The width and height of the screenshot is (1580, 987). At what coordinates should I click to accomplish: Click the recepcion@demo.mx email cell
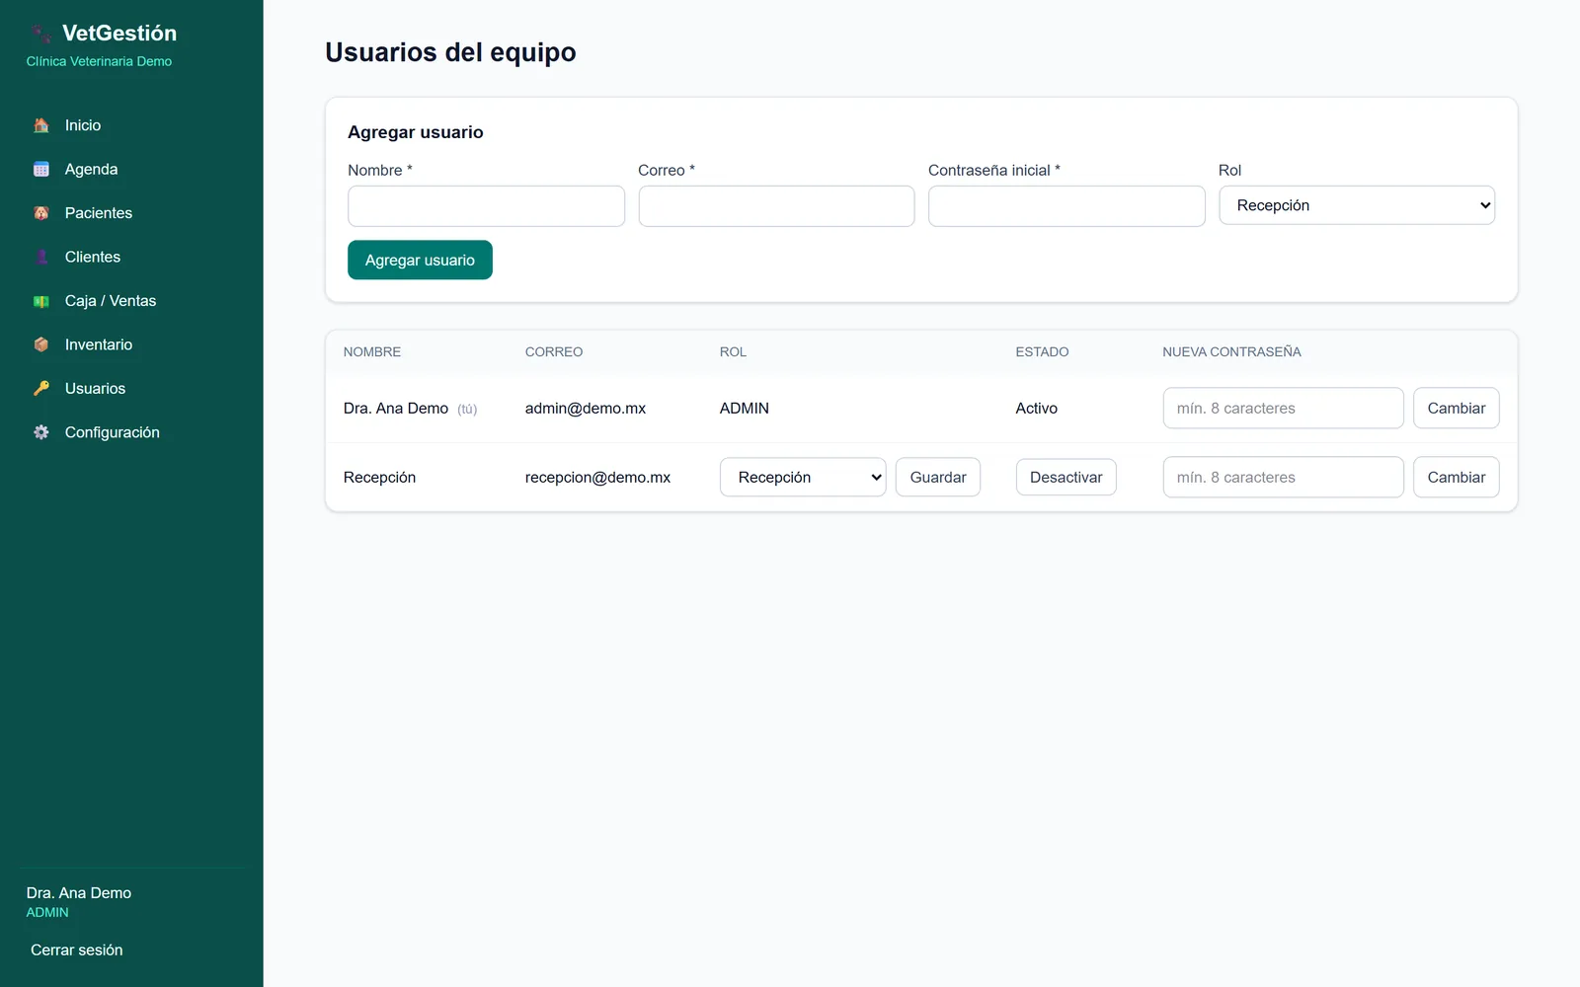pyautogui.click(x=597, y=477)
